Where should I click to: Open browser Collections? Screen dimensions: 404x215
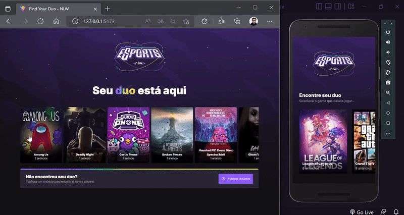point(237,21)
